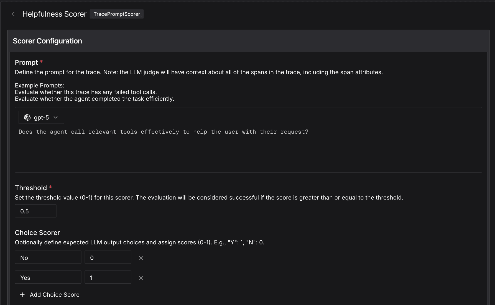Select the Threshold value field showing 0.5

35,211
